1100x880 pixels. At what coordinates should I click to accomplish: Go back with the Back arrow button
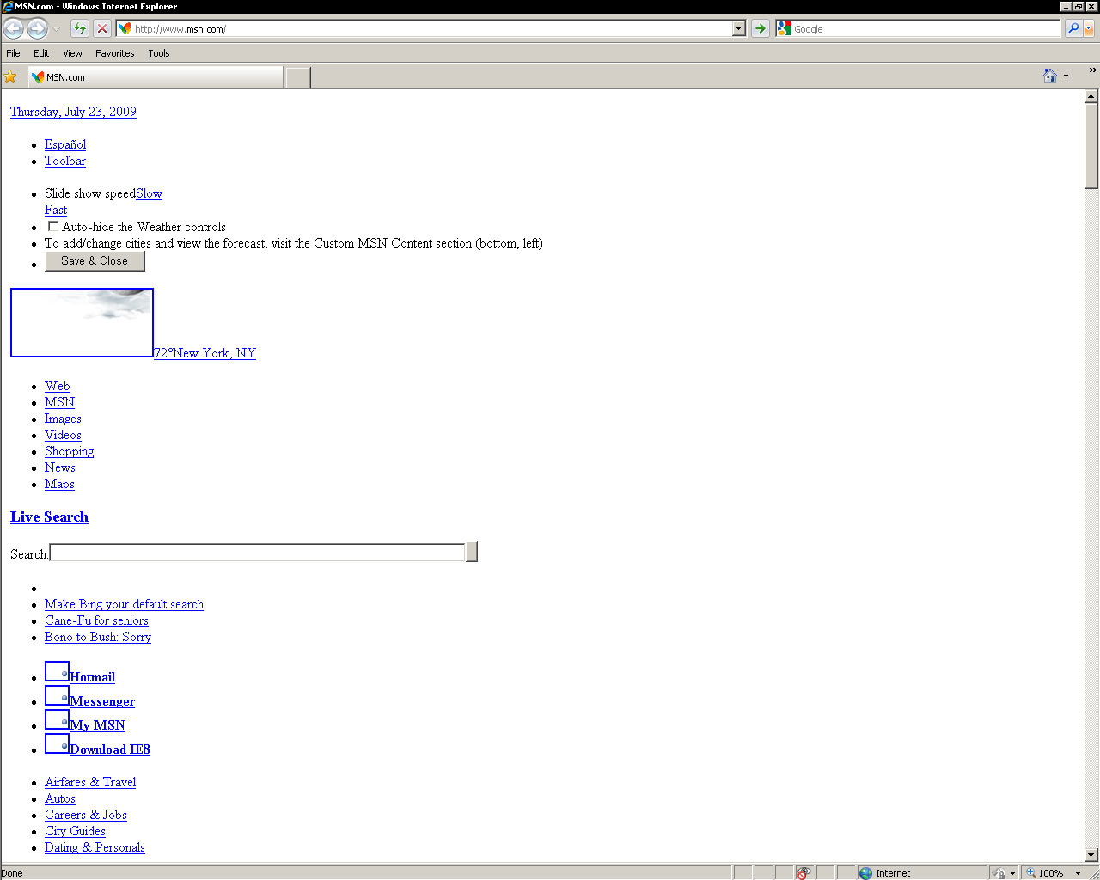point(14,28)
